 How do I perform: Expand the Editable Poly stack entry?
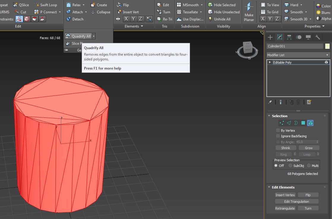click(270, 62)
